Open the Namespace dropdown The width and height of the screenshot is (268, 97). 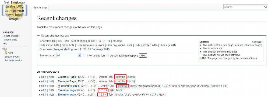coord(69,55)
